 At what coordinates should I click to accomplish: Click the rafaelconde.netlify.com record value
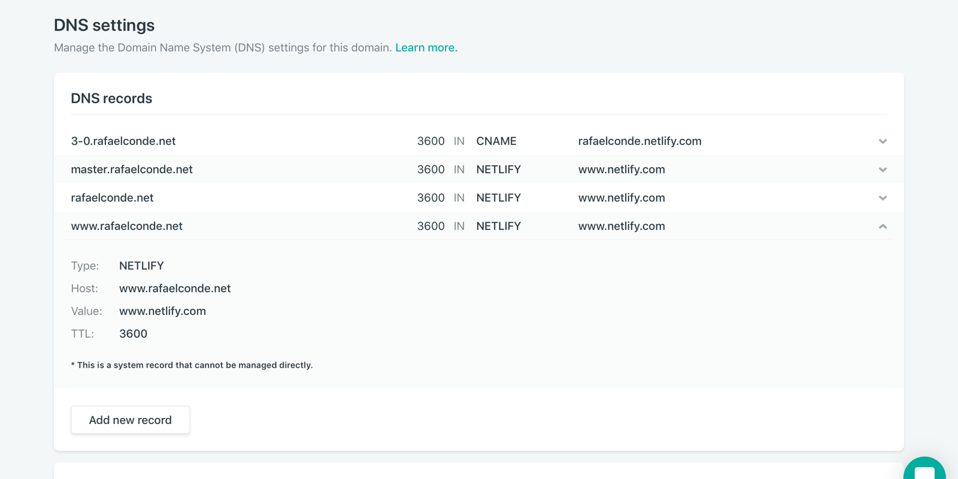pos(639,141)
